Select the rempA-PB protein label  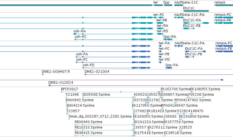(x=224, y=49)
